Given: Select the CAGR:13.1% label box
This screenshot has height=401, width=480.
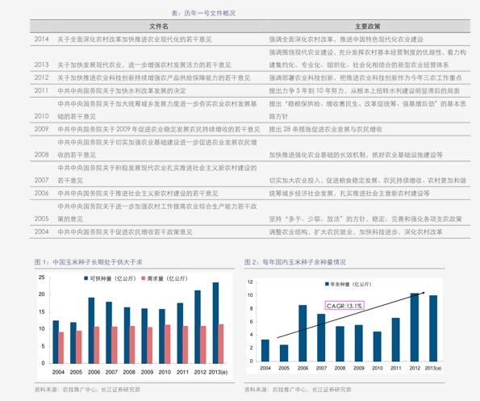Looking at the screenshot, I should (x=344, y=306).
